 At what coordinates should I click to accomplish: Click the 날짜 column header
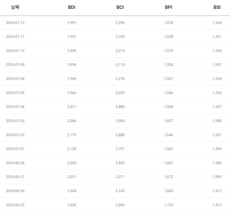click(x=15, y=7)
